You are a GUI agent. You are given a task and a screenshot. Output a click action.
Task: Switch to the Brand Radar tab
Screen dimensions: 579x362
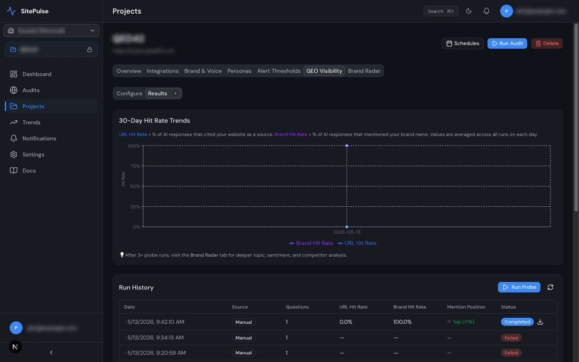click(364, 71)
